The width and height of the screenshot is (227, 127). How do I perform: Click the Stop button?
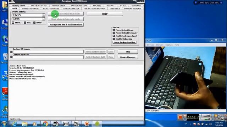click(x=128, y=52)
